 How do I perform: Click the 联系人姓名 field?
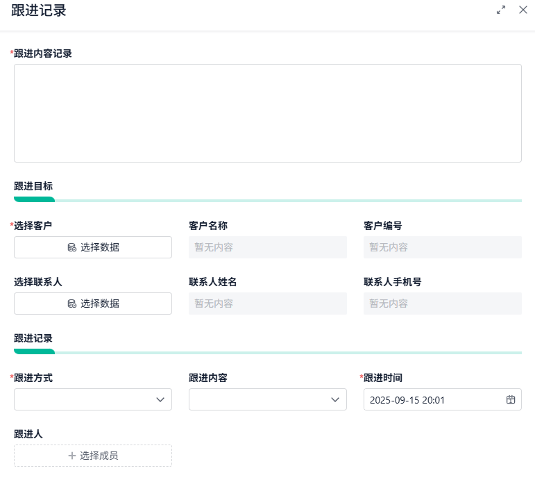pos(267,304)
